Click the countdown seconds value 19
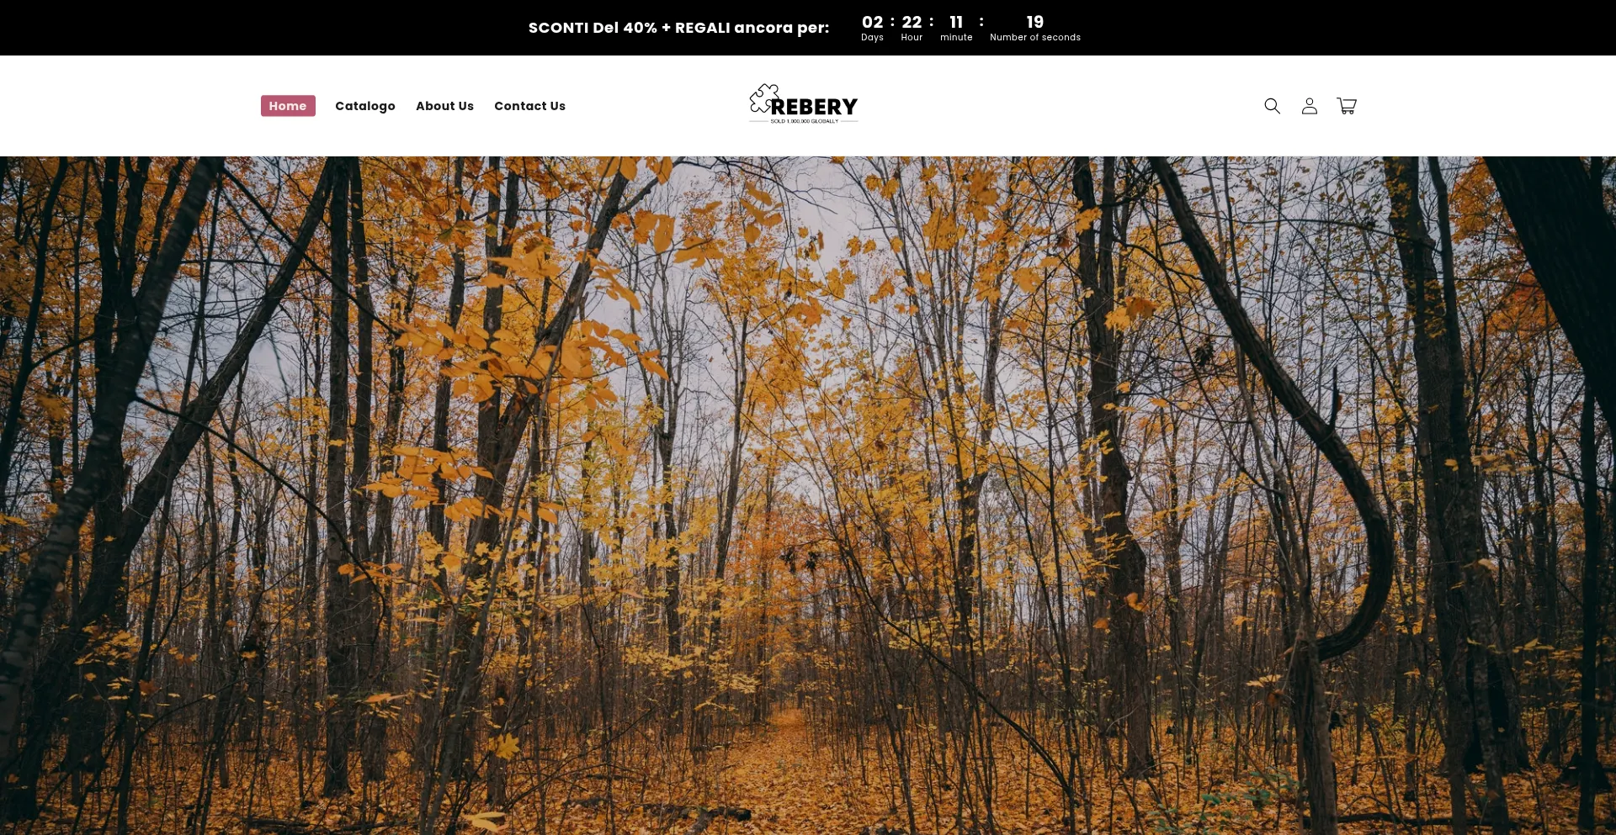1616x835 pixels. coord(1035,22)
